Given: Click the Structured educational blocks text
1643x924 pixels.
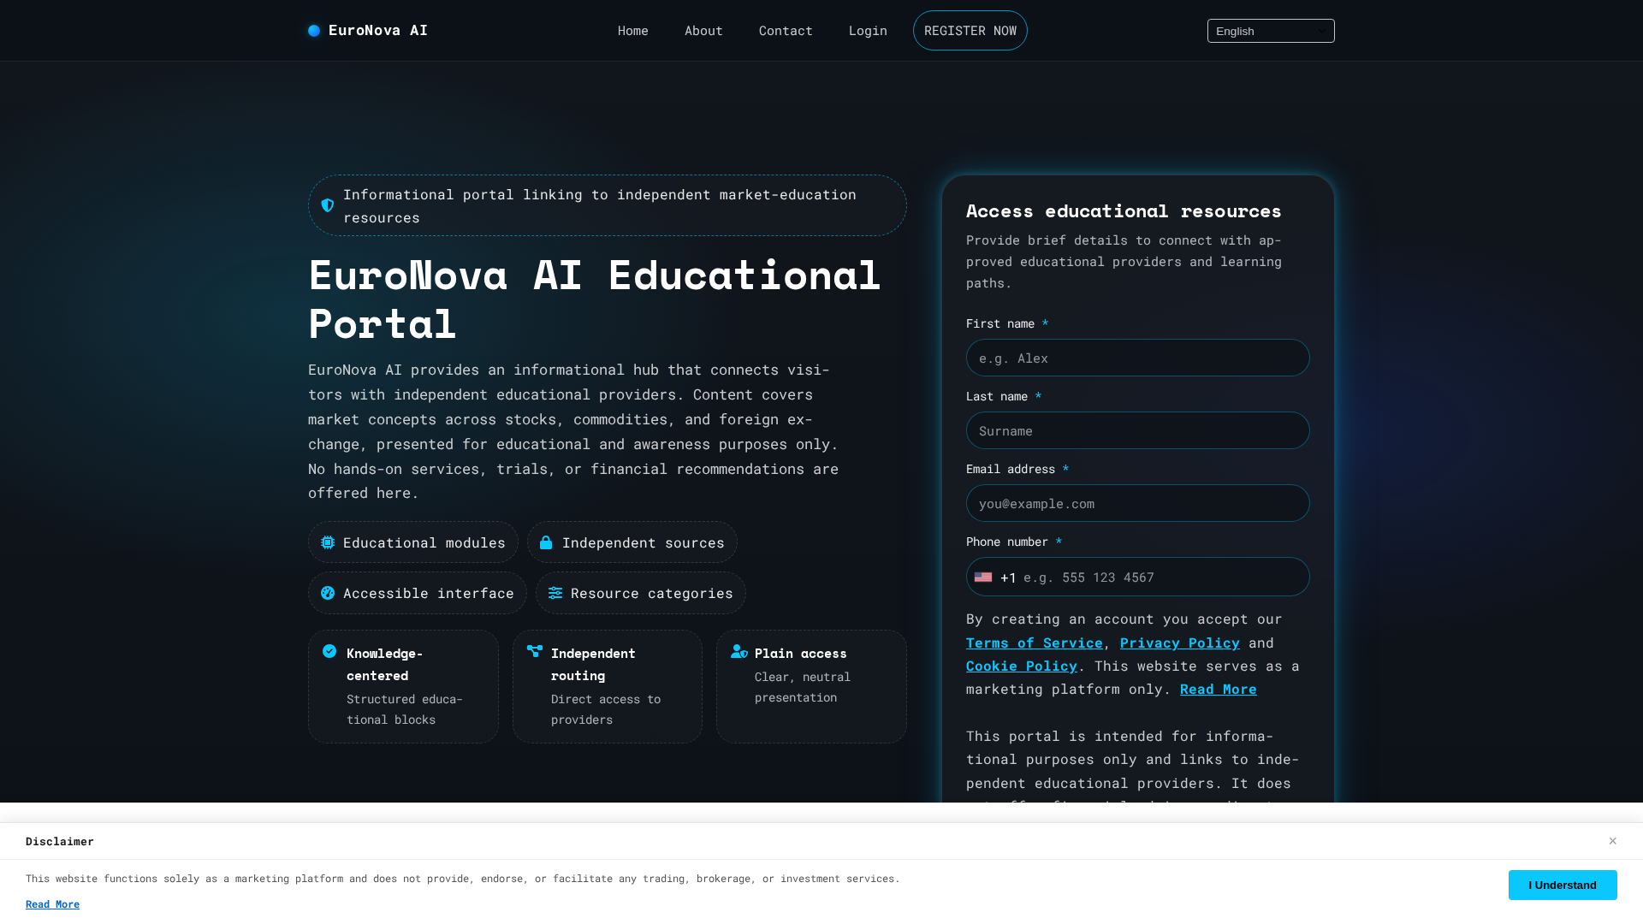Looking at the screenshot, I should (x=405, y=709).
